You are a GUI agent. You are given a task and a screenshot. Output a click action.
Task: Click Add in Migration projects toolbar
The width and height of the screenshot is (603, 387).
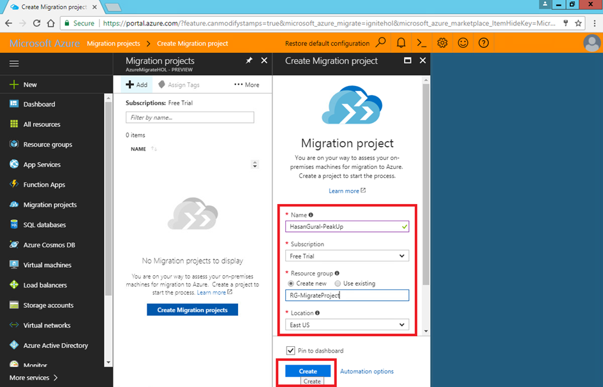coord(137,85)
